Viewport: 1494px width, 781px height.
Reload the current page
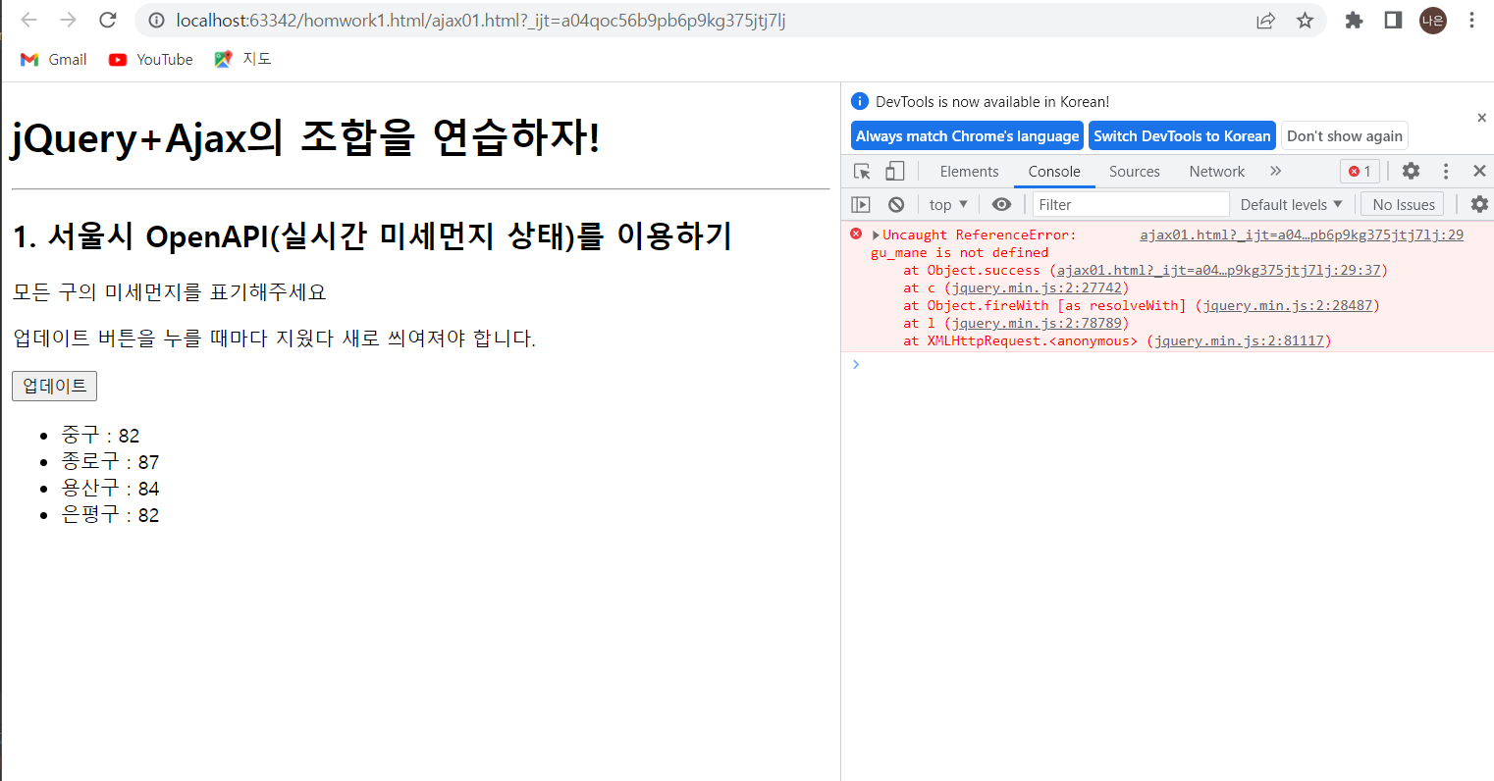point(108,20)
